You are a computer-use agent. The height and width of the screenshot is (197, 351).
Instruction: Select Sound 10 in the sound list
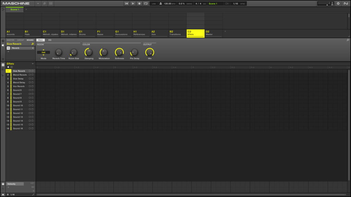tap(21, 105)
